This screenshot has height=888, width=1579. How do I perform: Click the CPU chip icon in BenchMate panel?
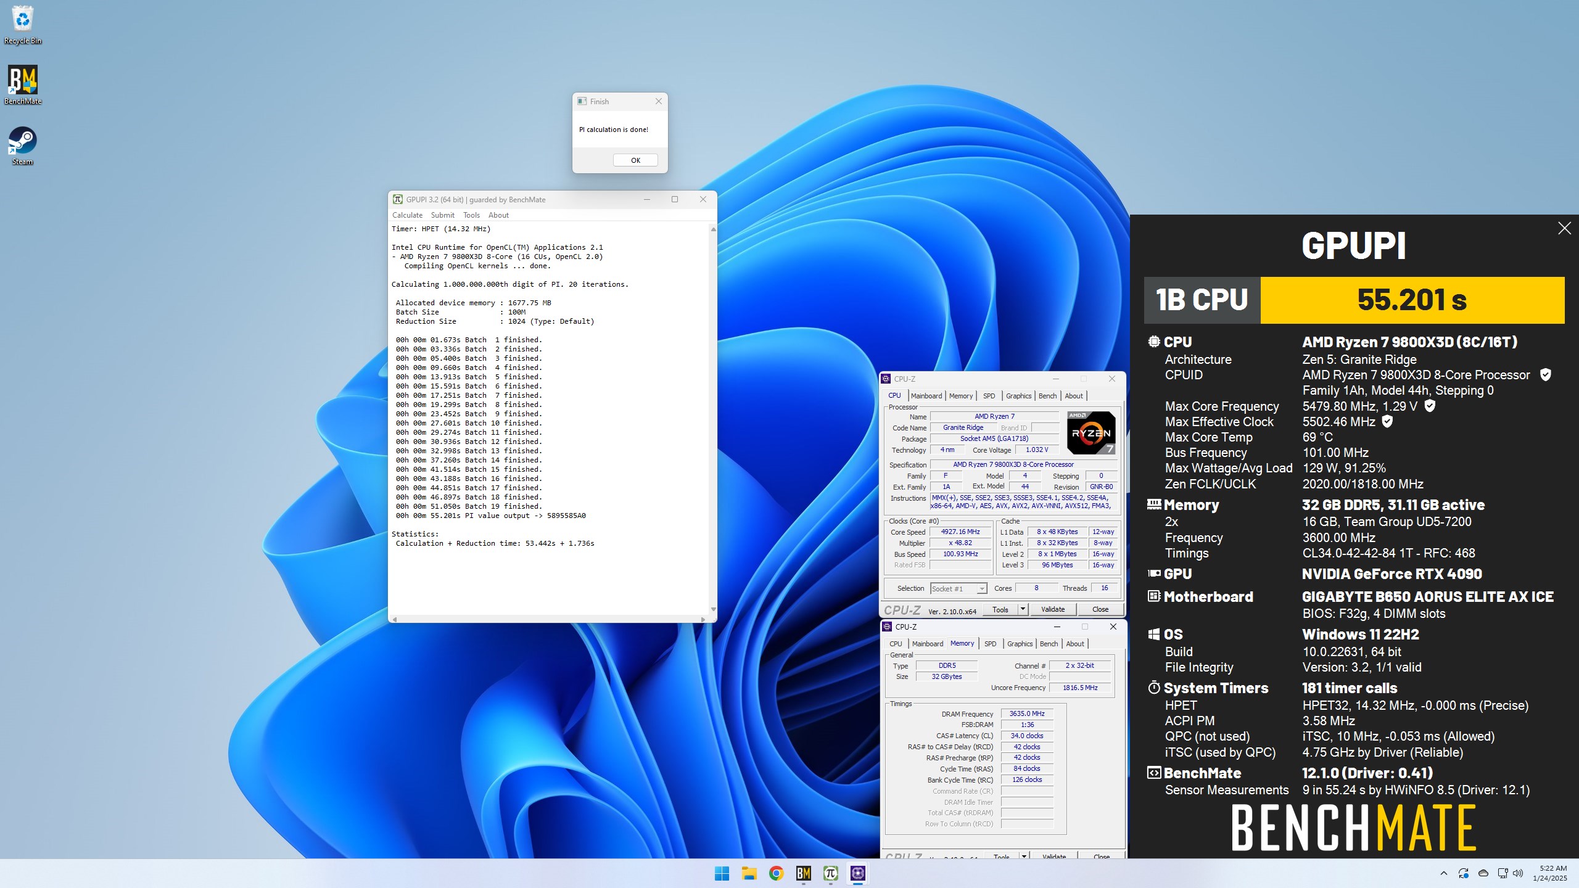(1153, 341)
